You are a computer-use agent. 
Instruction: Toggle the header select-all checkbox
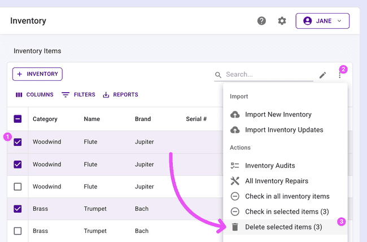click(x=18, y=119)
